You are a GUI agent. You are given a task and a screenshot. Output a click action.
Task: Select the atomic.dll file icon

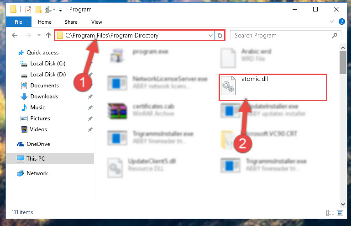tap(228, 86)
